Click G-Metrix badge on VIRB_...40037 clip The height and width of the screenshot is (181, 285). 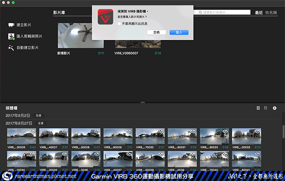tap(129, 154)
